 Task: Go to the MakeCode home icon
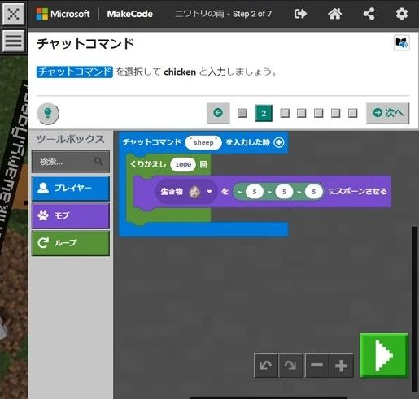point(334,14)
